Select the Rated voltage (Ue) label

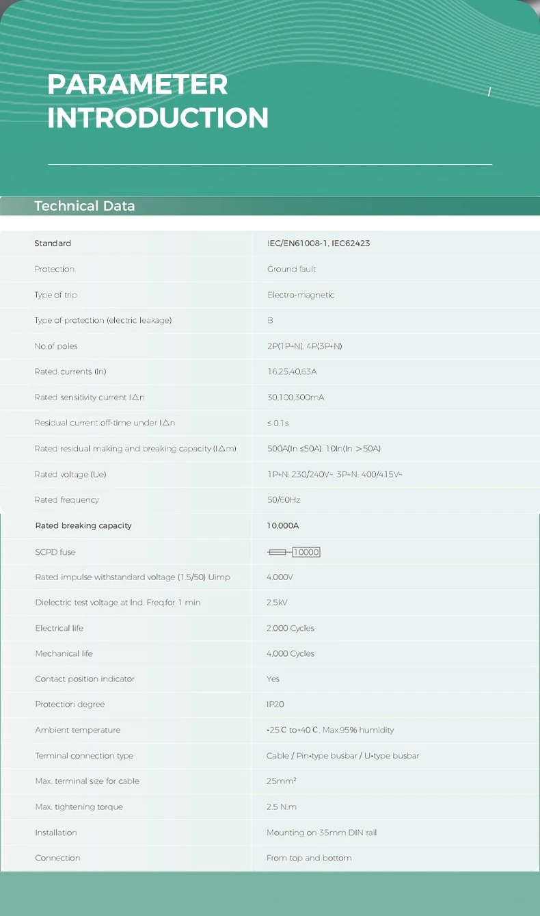click(70, 474)
